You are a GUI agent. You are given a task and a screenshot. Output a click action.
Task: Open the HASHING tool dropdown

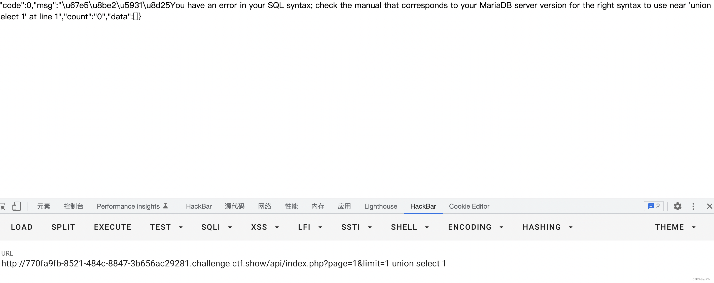click(571, 227)
